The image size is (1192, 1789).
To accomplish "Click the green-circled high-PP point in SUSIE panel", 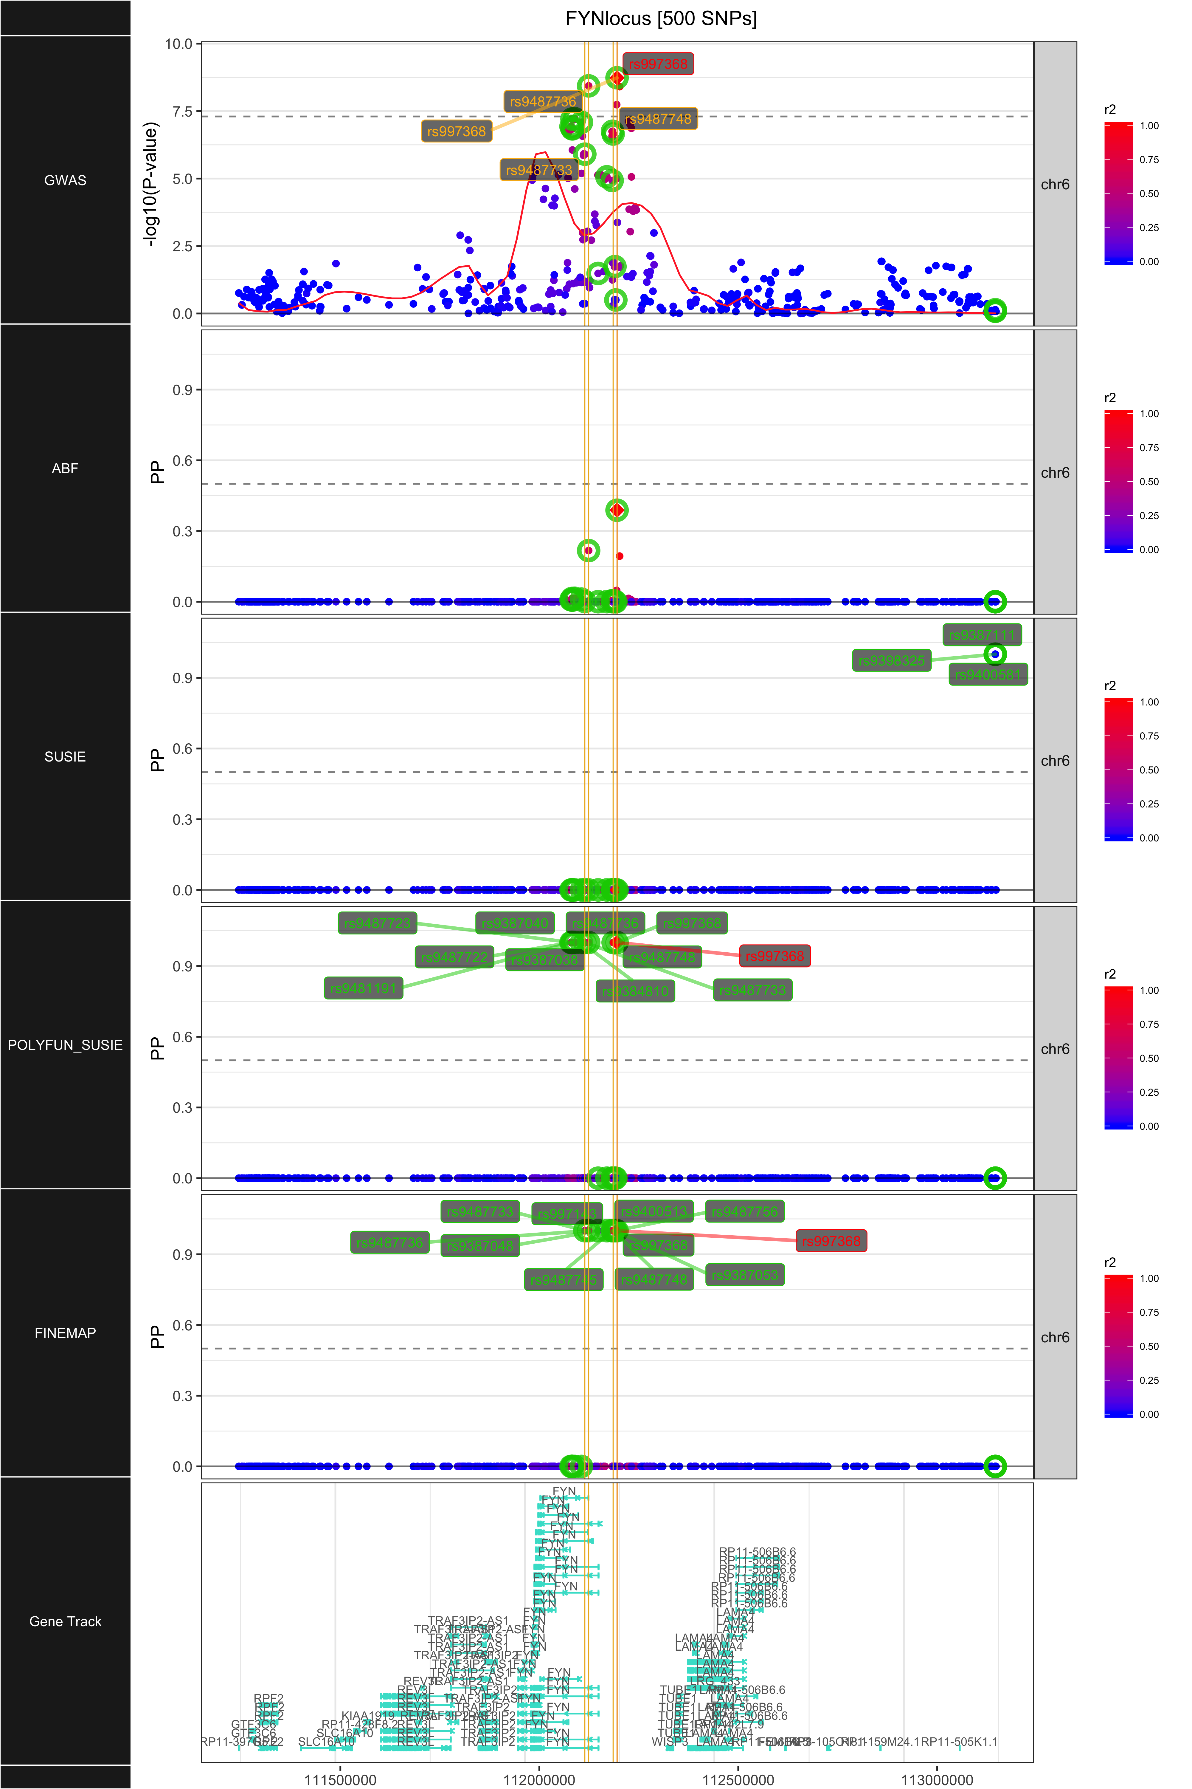I will [x=995, y=654].
